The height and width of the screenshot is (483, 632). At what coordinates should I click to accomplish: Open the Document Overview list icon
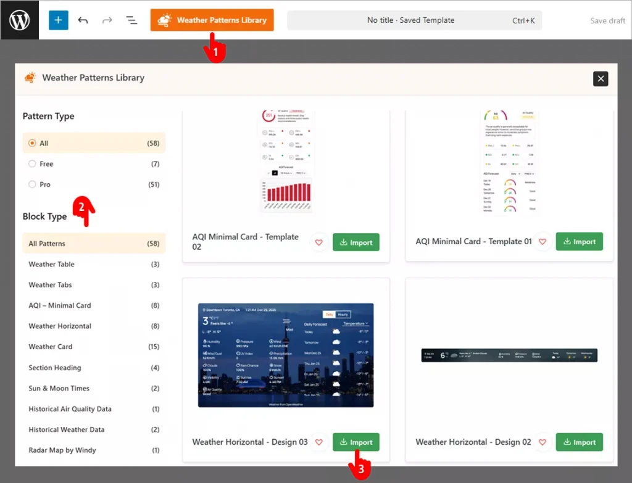(131, 20)
